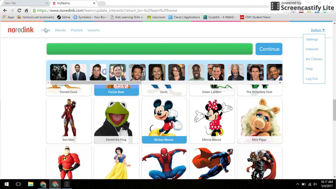
Task: Deselect the Fozzie Bear interest card
Action: [117, 90]
